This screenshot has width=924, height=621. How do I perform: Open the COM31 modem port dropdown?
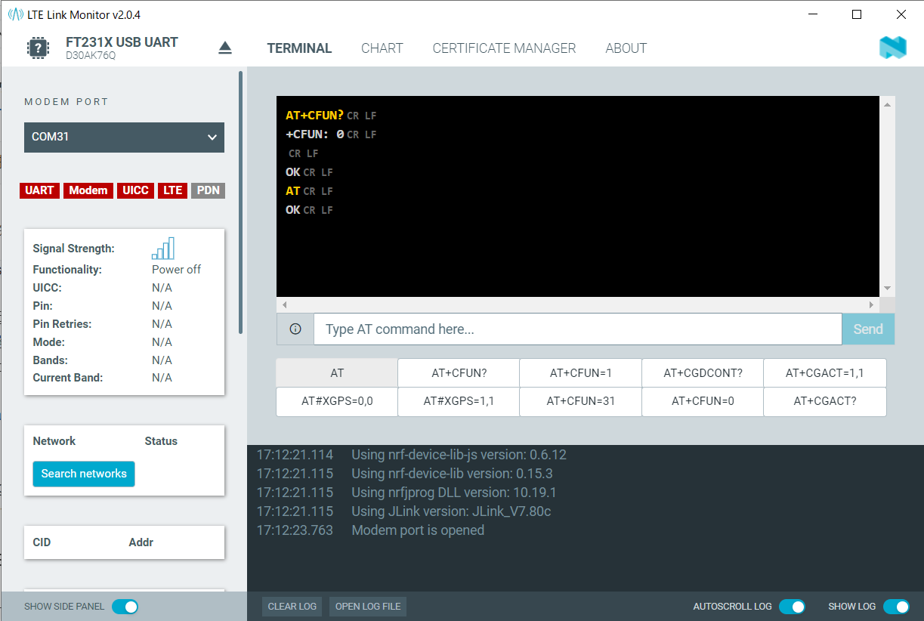click(x=124, y=137)
